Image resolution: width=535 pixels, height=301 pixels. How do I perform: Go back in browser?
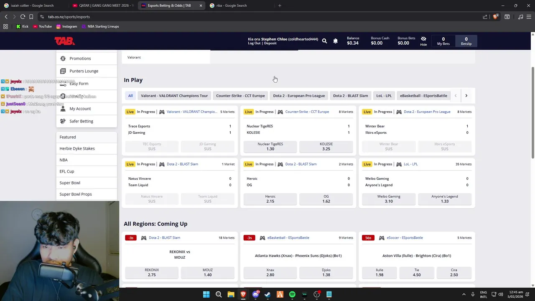(x=6, y=17)
